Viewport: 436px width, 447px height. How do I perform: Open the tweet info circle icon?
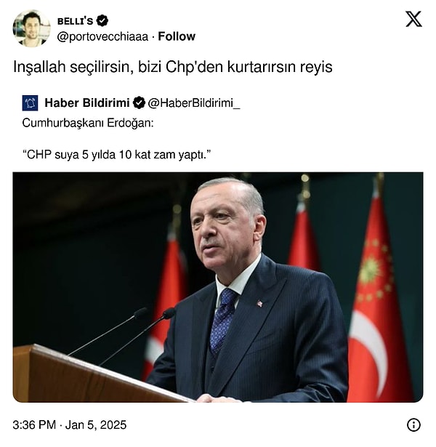pos(413,425)
